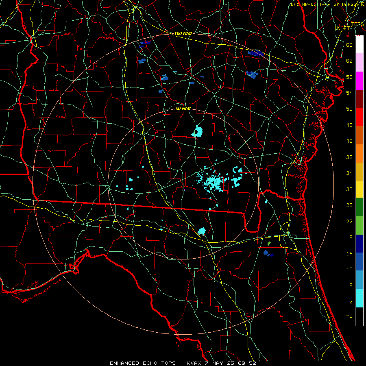Click the 58 legend value

coord(349,77)
